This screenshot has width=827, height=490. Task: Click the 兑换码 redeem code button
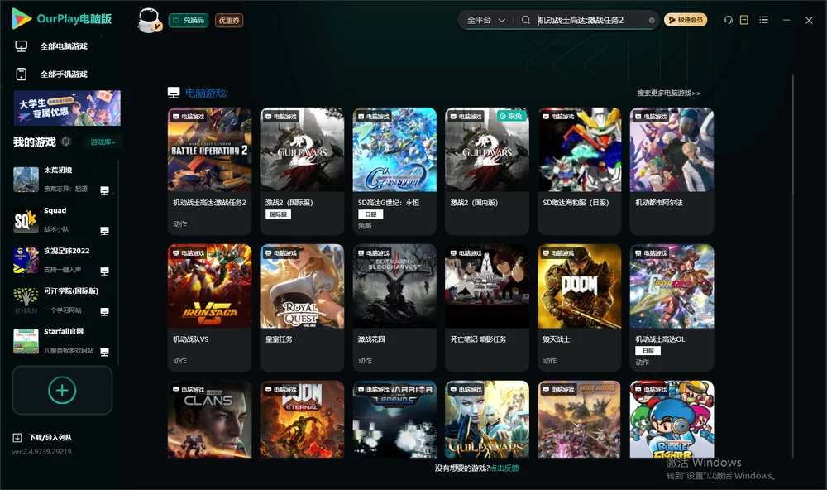coord(189,21)
